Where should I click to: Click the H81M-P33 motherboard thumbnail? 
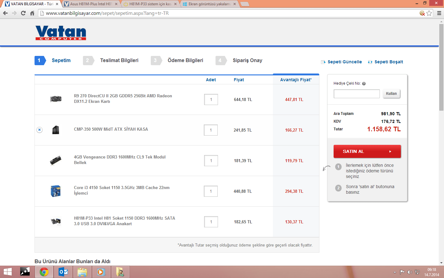[56, 221]
